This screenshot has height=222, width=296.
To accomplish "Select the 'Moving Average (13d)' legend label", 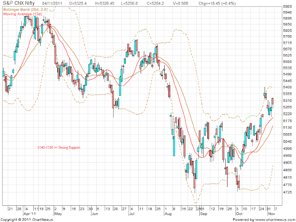I will [x=23, y=14].
